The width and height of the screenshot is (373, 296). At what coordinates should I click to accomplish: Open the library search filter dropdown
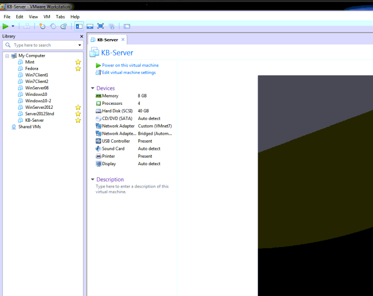79,45
